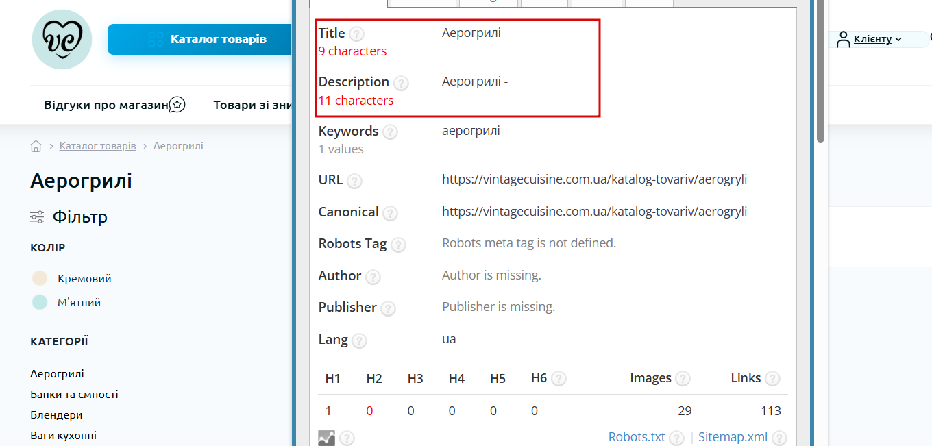Open help icon next to Title
The width and height of the screenshot is (932, 446).
[x=356, y=34]
